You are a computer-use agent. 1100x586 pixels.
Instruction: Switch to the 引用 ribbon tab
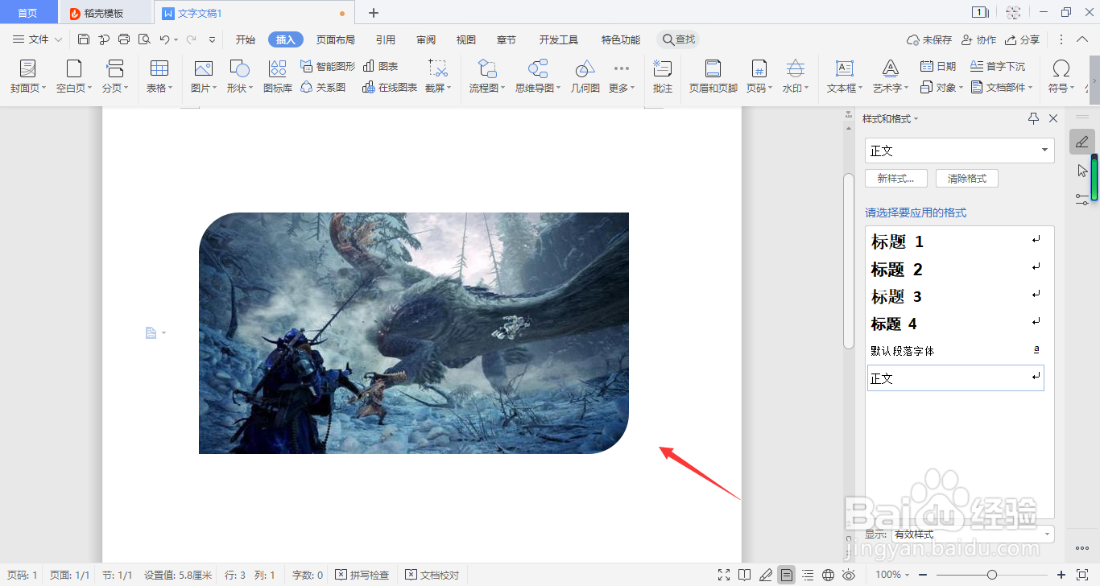pos(386,39)
